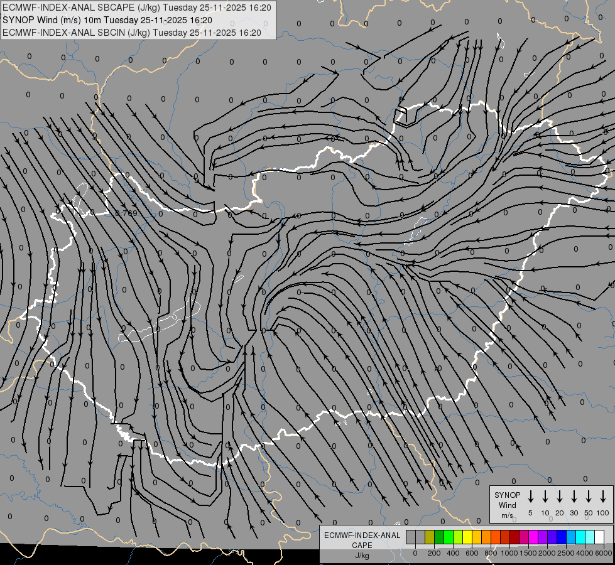Click the 2000 tick on CAPE scale

(547, 553)
